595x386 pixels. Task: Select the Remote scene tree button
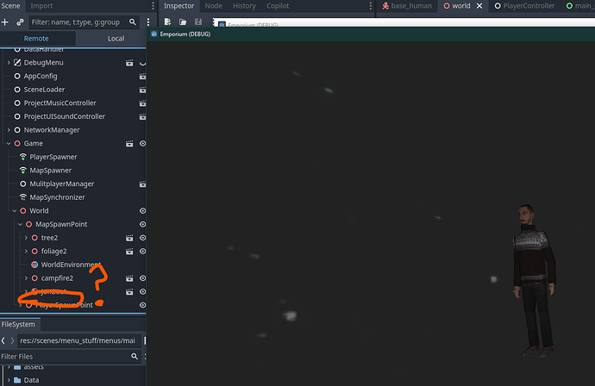pos(36,39)
